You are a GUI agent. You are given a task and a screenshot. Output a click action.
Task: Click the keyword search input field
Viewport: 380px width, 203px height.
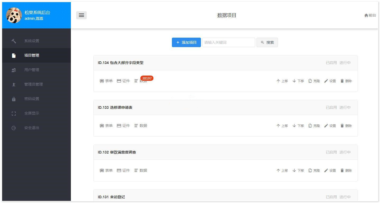pos(228,42)
